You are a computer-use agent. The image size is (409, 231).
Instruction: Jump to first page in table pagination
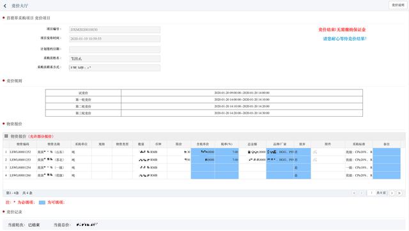pos(354,193)
